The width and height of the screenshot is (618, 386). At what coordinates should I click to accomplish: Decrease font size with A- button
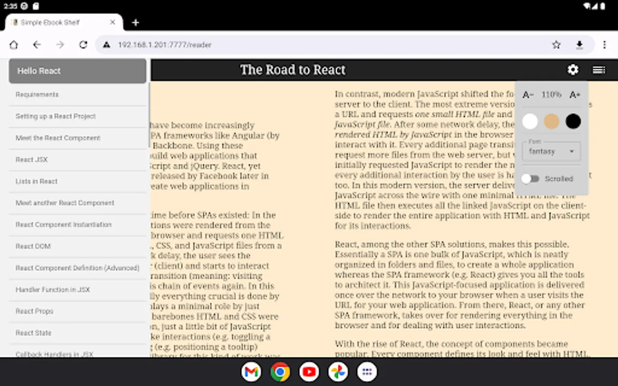click(528, 95)
